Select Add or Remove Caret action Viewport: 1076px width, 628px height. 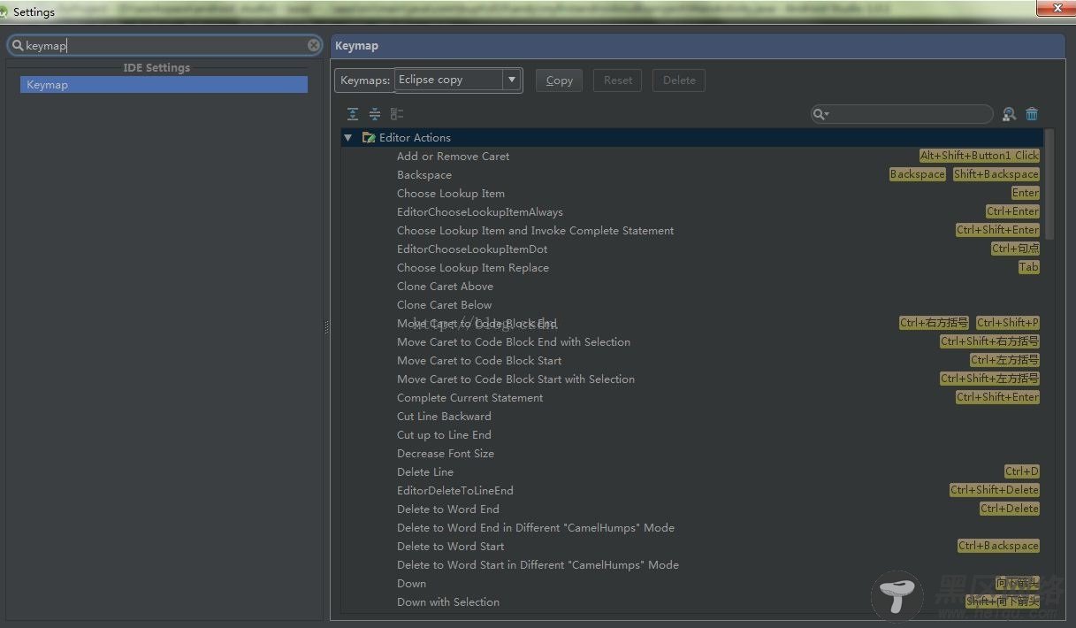[453, 157]
